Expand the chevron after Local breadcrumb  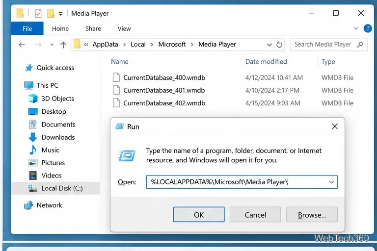pos(152,45)
